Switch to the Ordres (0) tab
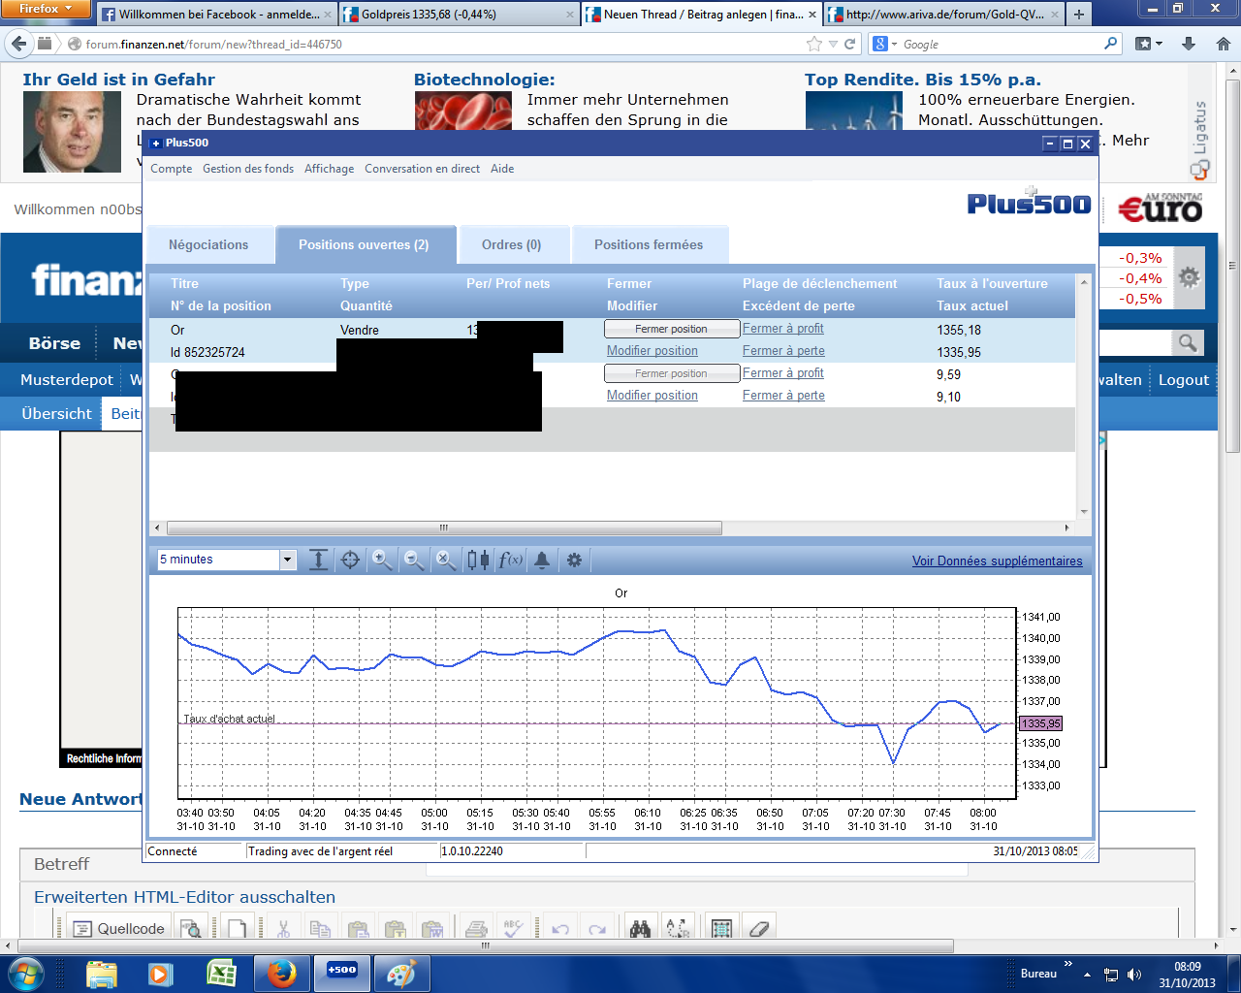Image resolution: width=1241 pixels, height=993 pixels. click(x=514, y=244)
